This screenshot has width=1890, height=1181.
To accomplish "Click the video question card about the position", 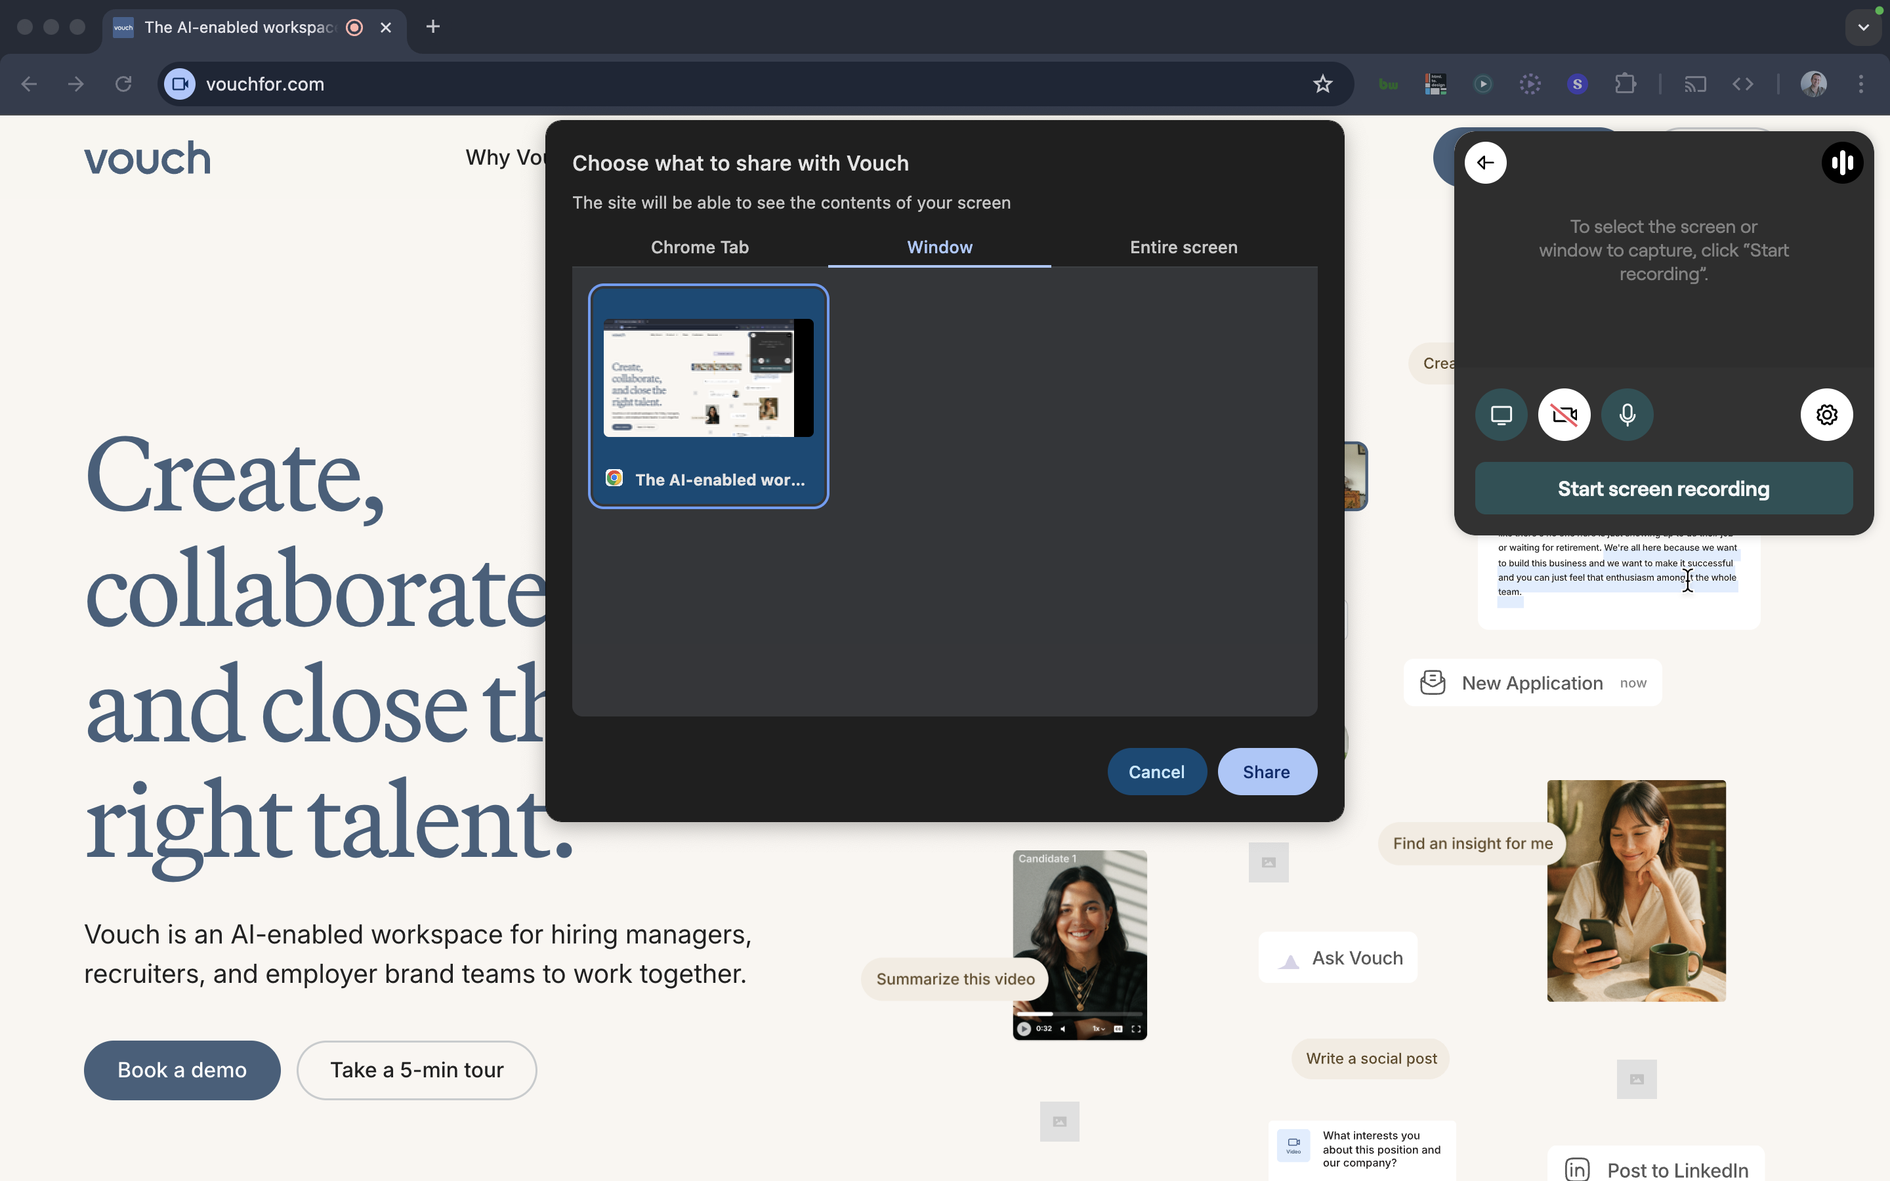I will [x=1362, y=1150].
